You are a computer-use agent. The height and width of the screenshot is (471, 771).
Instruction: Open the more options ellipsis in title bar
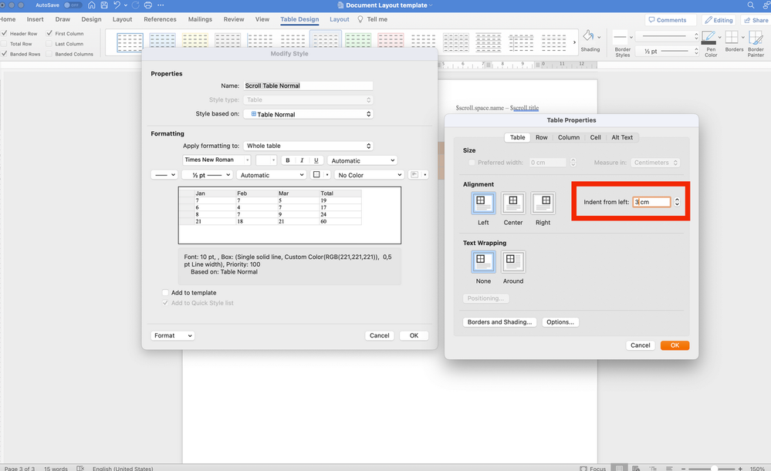[x=161, y=5]
